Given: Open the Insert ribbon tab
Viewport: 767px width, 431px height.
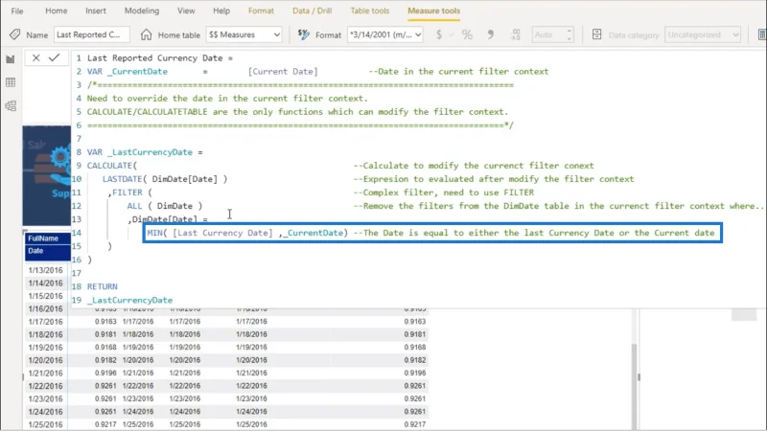Looking at the screenshot, I should pyautogui.click(x=95, y=11).
